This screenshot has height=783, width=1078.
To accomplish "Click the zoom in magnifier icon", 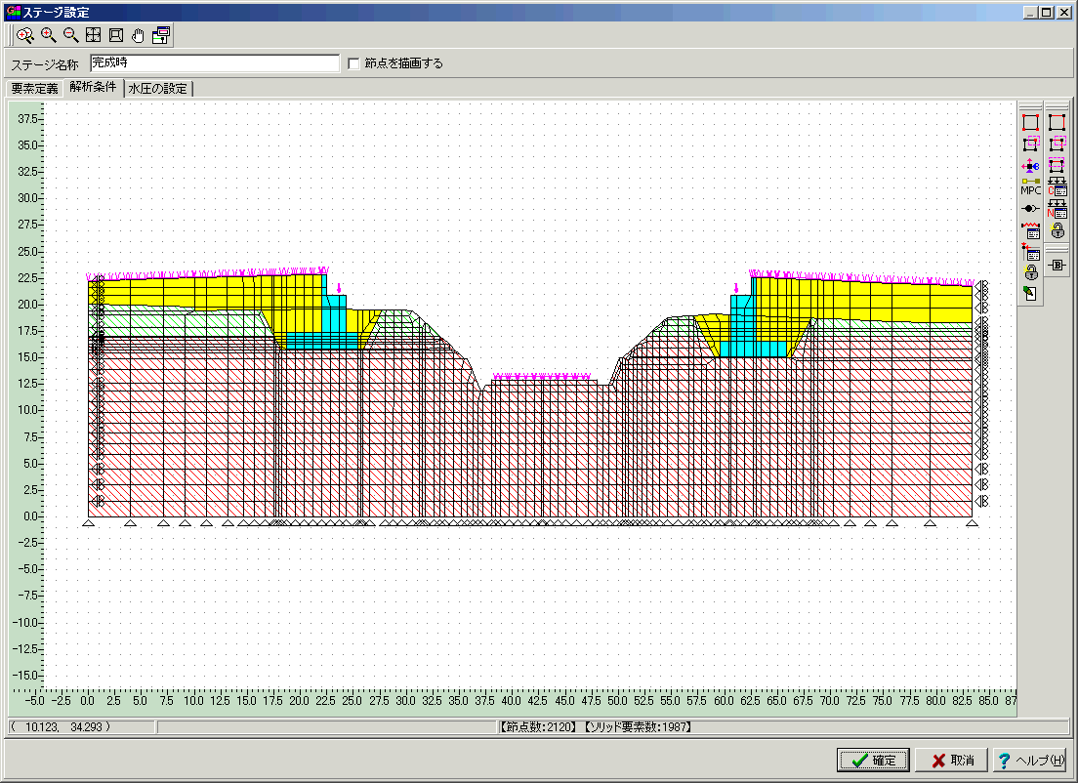I will click(x=48, y=36).
